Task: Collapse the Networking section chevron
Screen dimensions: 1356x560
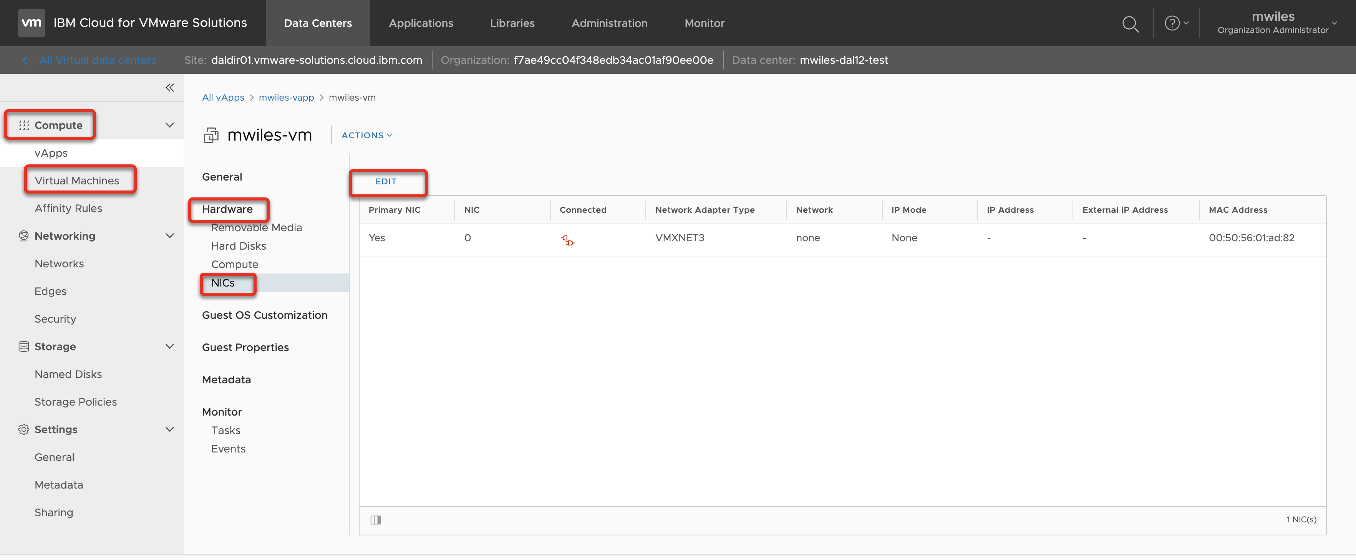Action: click(x=169, y=236)
